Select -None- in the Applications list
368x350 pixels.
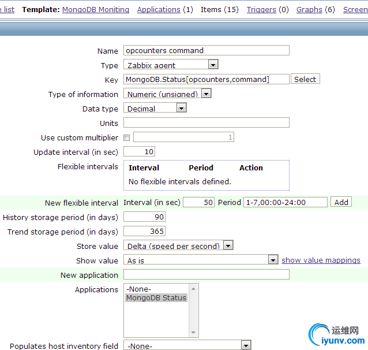tap(156, 289)
